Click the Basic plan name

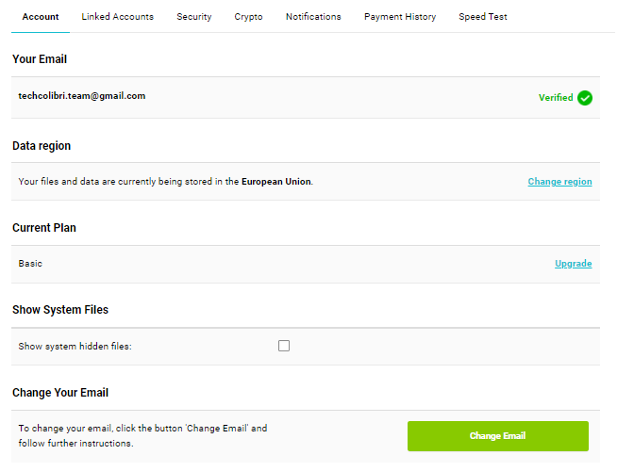[30, 264]
